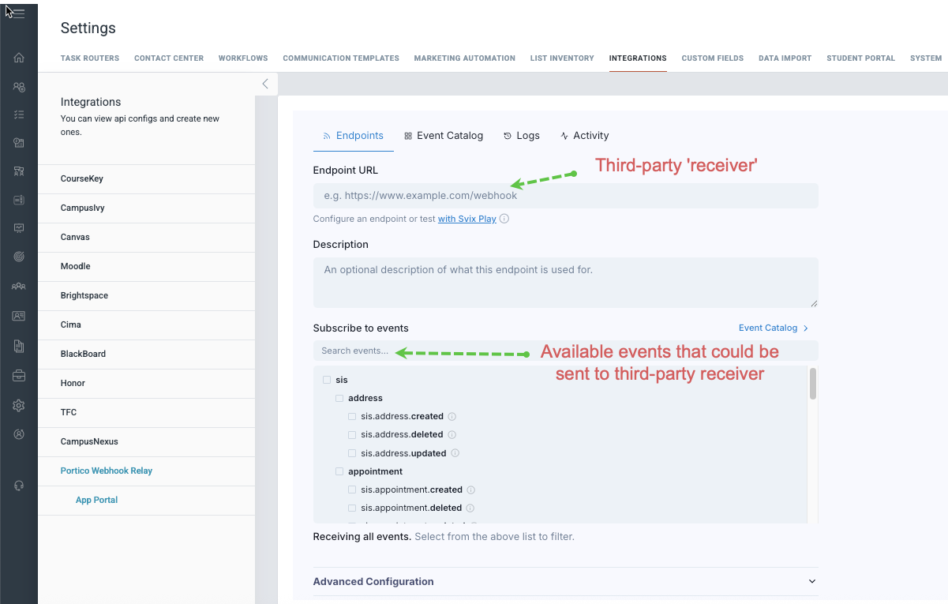Go to the Workflows settings tab
The image size is (948, 604).
[x=243, y=58]
